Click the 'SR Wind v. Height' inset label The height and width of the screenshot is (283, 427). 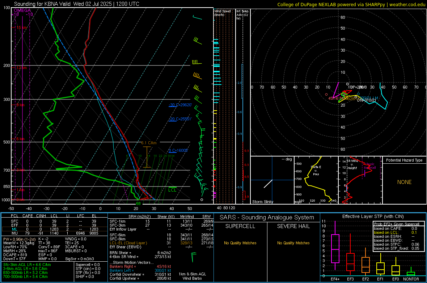coord(352,164)
